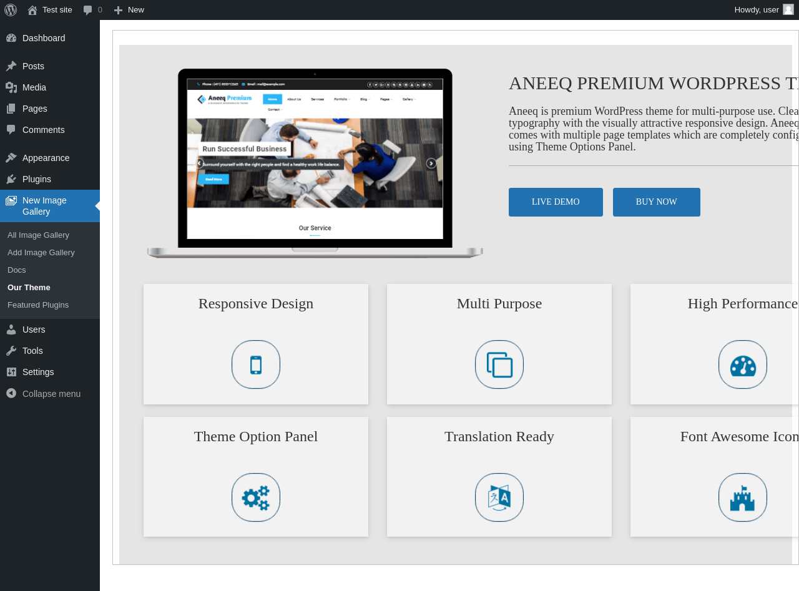Click the Font Awesome castle icon

(x=743, y=497)
